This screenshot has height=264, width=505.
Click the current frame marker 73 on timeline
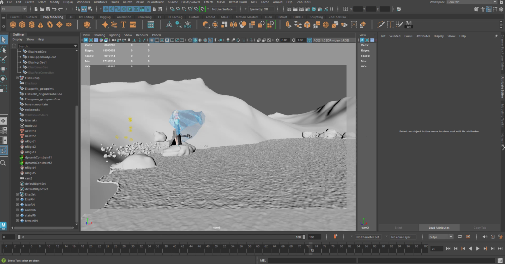pos(312,248)
